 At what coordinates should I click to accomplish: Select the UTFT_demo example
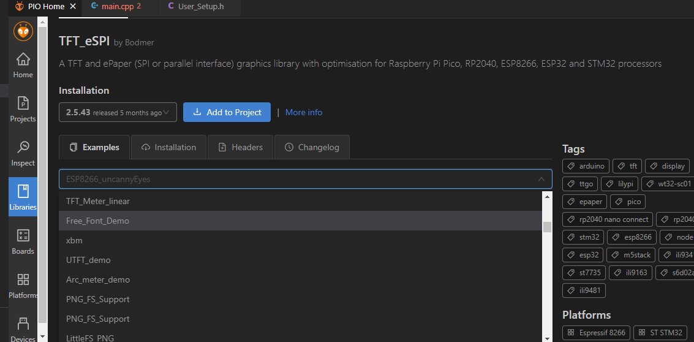tap(301, 260)
